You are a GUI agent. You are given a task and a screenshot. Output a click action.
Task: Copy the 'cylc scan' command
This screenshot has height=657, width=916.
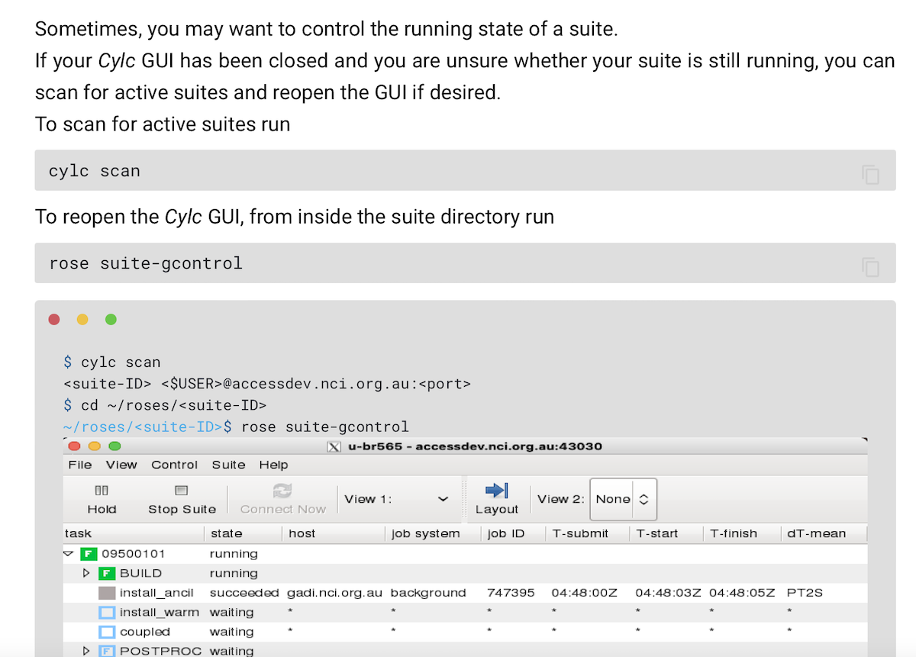pos(870,175)
